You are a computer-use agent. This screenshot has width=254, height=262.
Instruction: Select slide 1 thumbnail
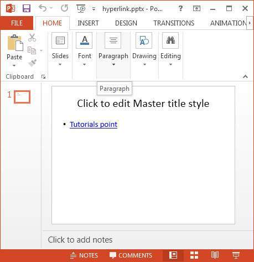22,97
